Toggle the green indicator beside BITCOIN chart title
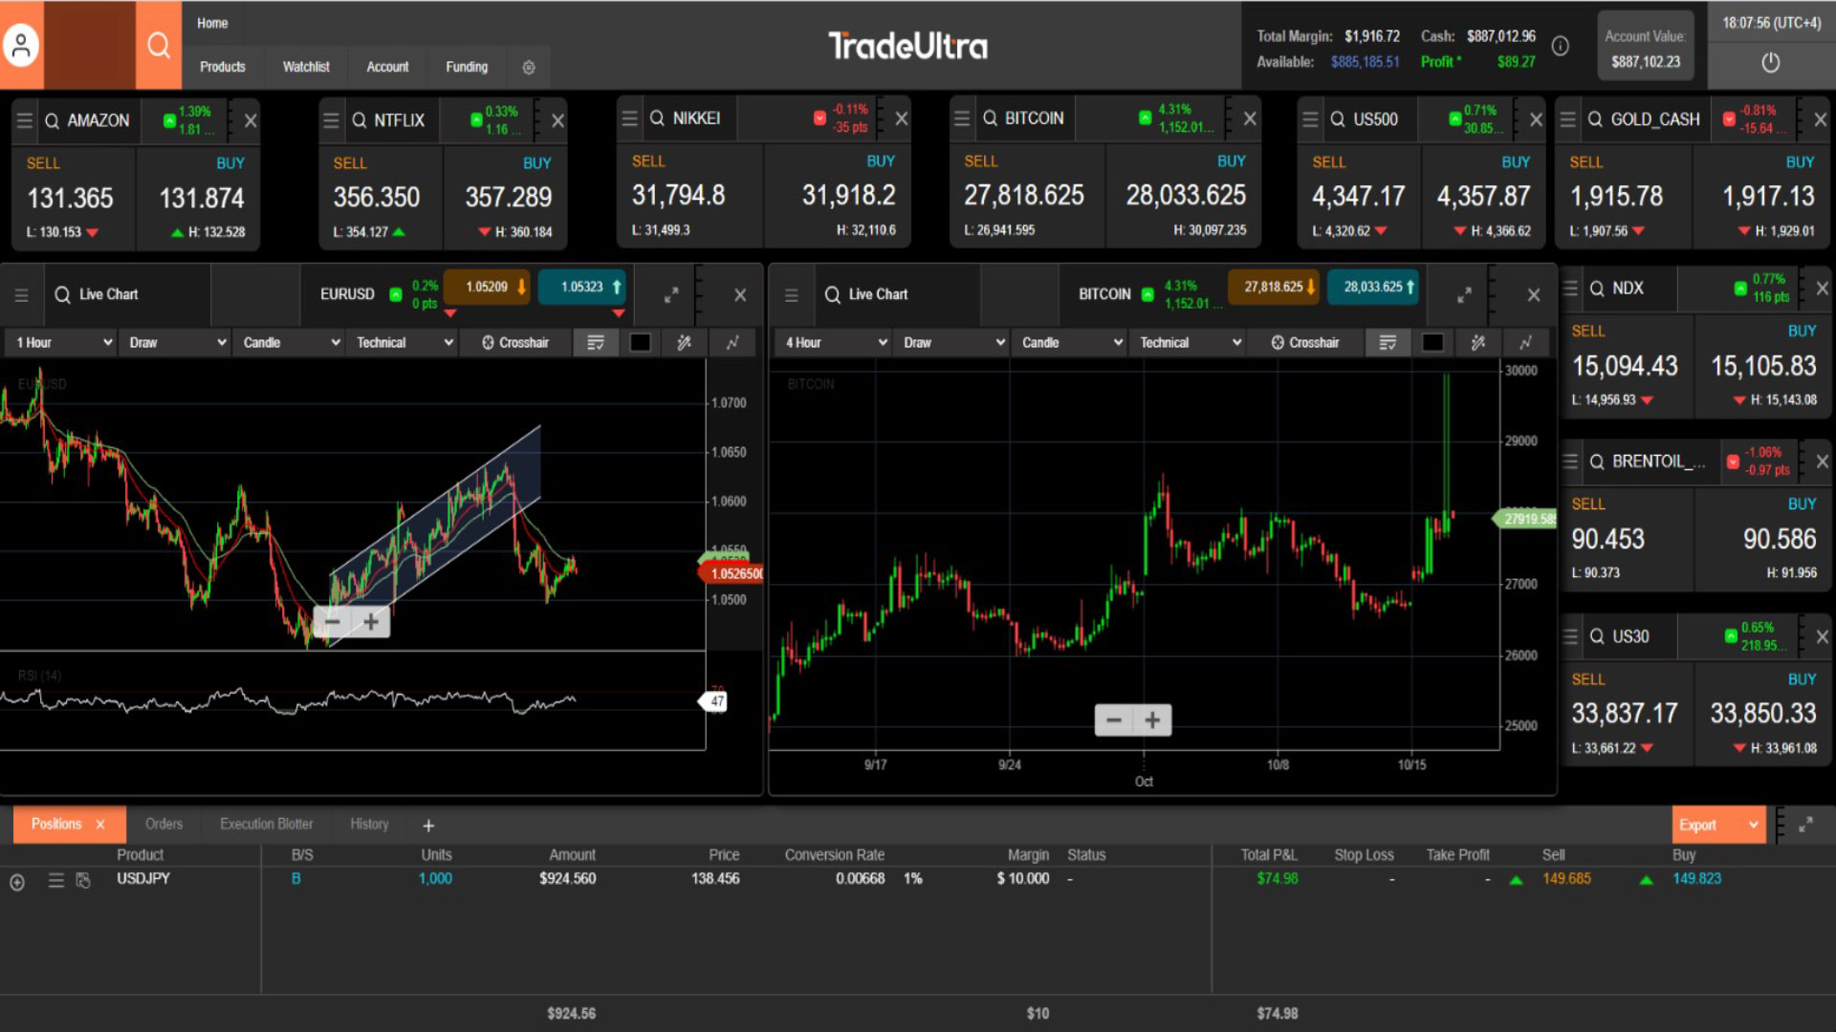The height and width of the screenshot is (1032, 1836). point(1147,294)
